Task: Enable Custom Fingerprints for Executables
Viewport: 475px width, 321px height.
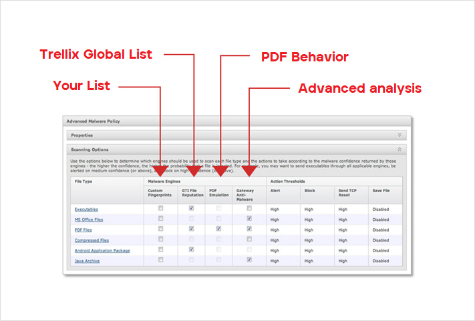Action: [160, 208]
